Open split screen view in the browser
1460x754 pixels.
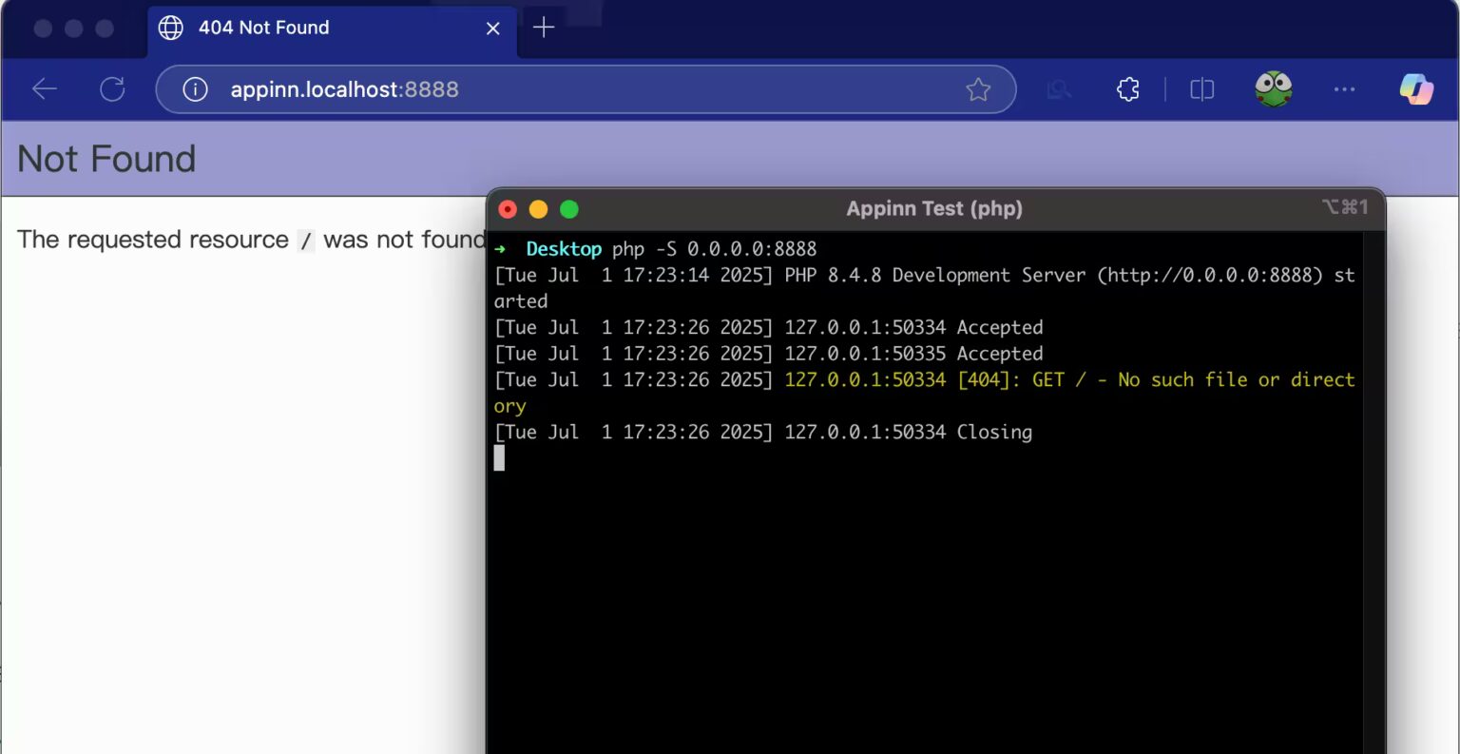pos(1201,88)
